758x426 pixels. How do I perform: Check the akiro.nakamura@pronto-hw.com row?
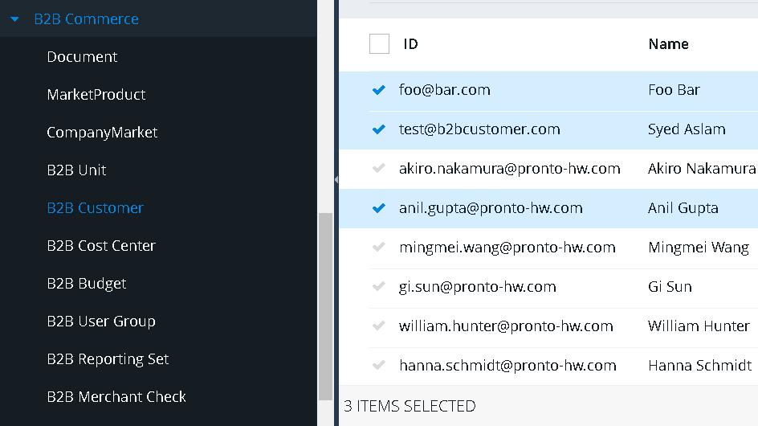click(x=379, y=169)
